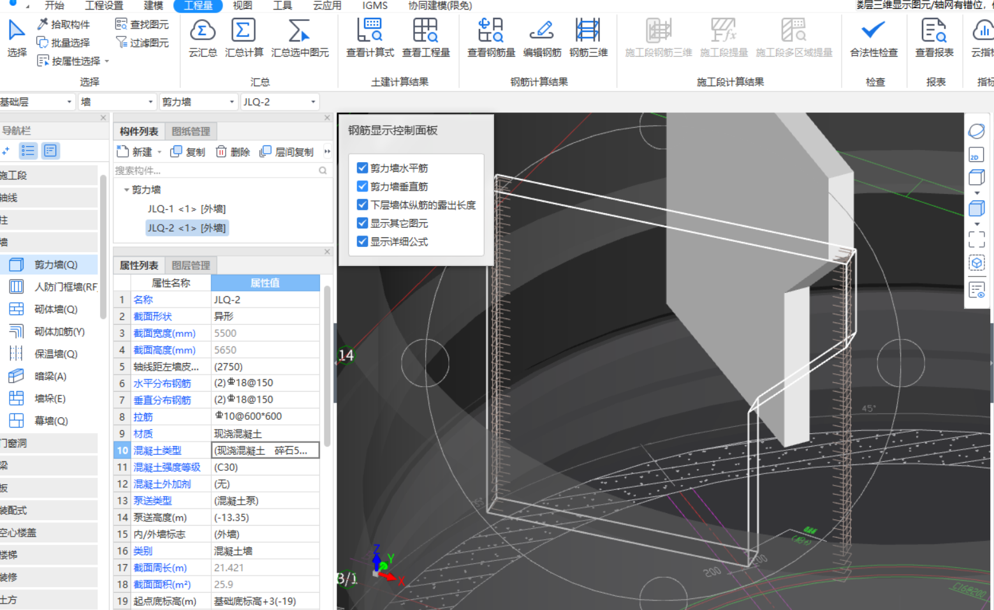Open 查看工程量 quantities
The height and width of the screenshot is (610, 994).
coord(426,38)
